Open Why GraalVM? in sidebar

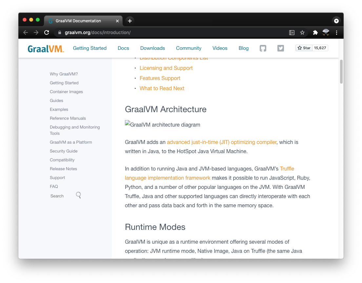click(64, 74)
